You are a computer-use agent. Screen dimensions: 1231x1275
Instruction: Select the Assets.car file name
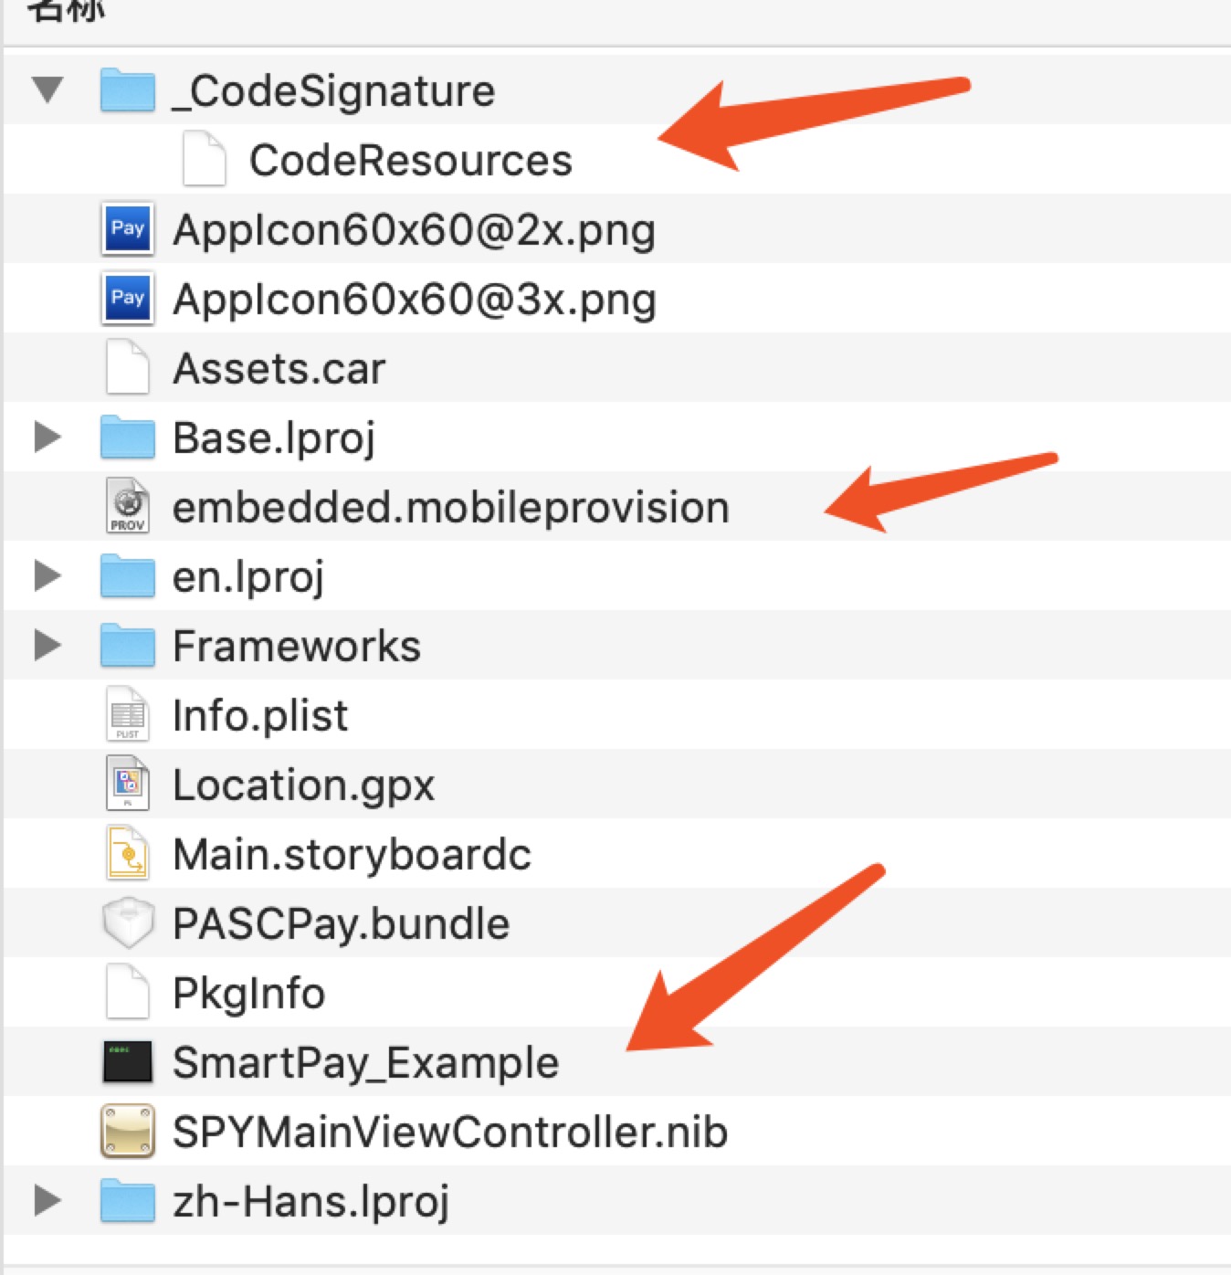(279, 369)
